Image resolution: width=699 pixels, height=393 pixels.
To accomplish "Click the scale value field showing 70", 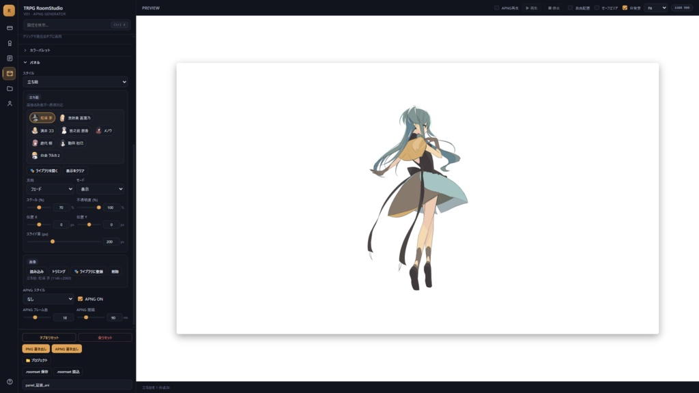I will point(62,207).
